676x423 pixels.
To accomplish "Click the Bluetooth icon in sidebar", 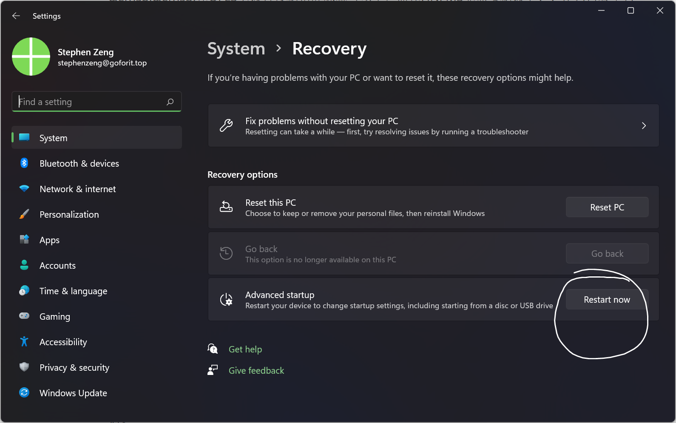I will 24,163.
